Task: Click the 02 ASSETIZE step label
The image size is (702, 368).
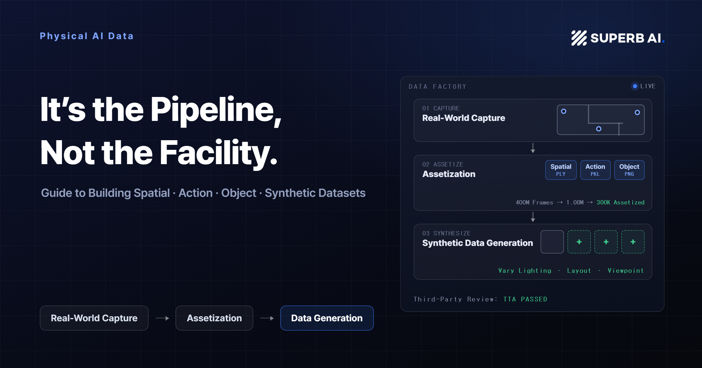Action: coord(443,164)
